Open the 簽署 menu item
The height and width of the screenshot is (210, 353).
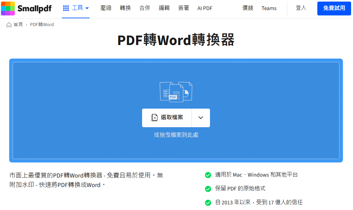tap(183, 8)
